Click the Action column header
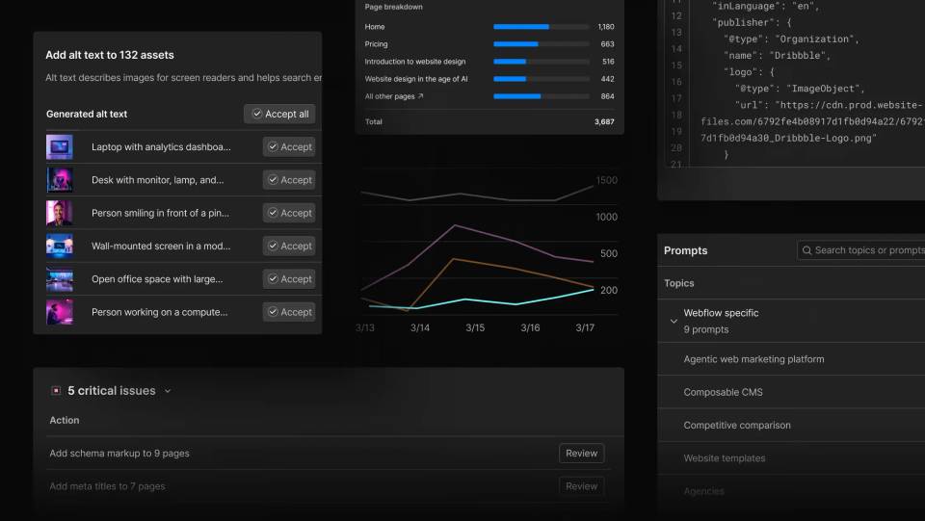 [65, 420]
